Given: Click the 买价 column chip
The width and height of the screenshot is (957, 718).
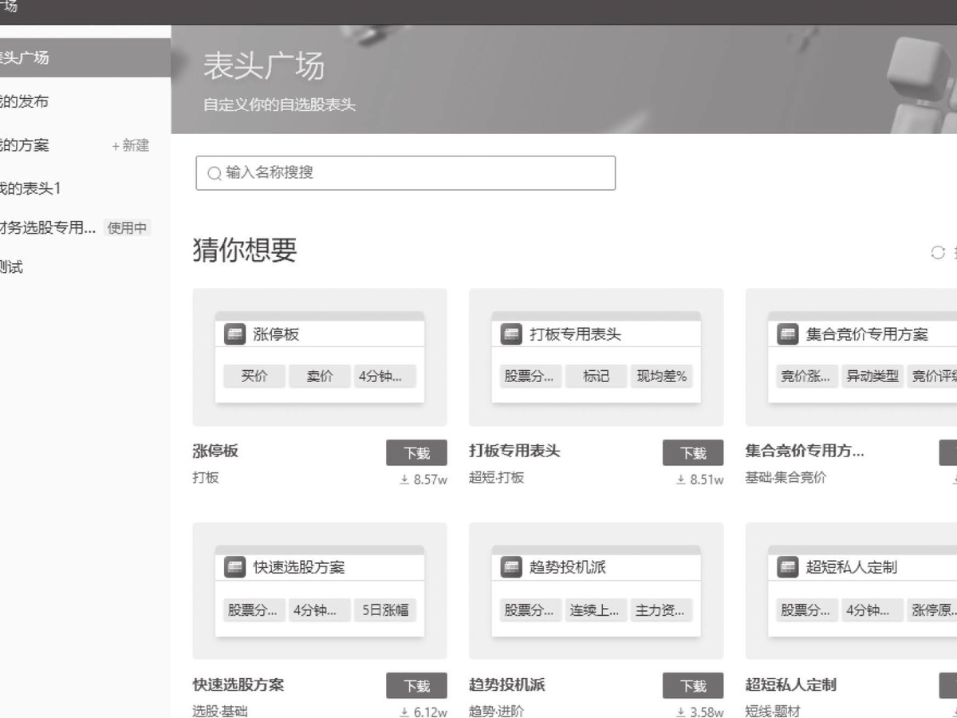Looking at the screenshot, I should [x=254, y=377].
